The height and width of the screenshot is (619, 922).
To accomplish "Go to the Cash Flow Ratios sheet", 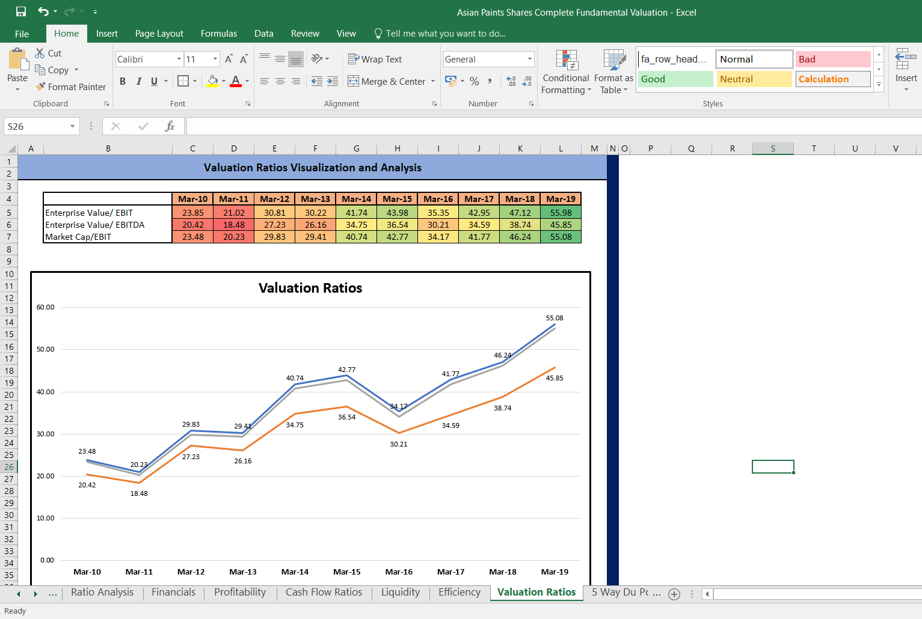I will pyautogui.click(x=324, y=593).
